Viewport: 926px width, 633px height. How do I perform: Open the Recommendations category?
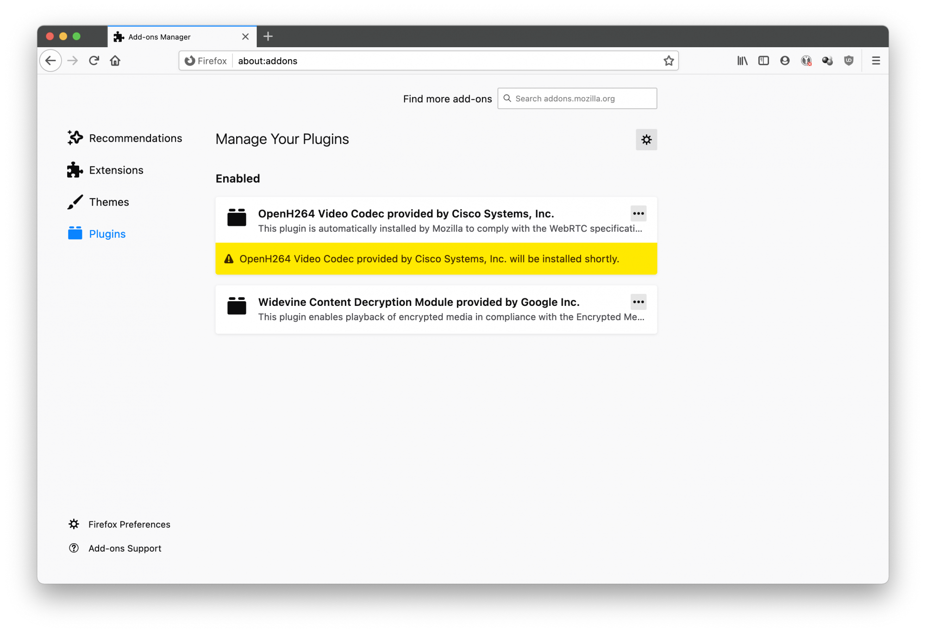pos(135,138)
